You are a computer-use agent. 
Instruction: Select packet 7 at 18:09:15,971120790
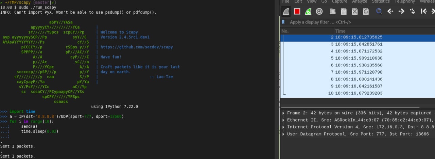(x=358, y=72)
